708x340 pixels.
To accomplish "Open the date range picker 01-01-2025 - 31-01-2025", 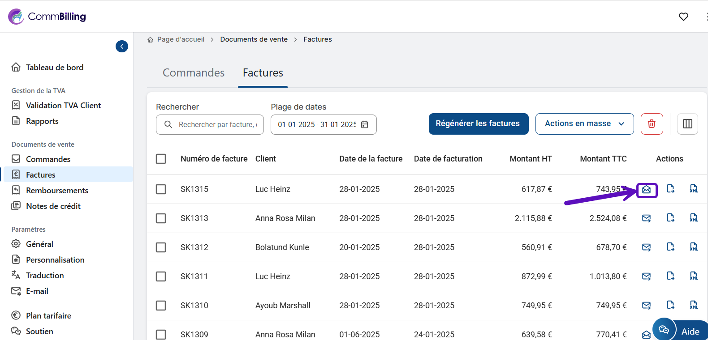I will pos(317,125).
